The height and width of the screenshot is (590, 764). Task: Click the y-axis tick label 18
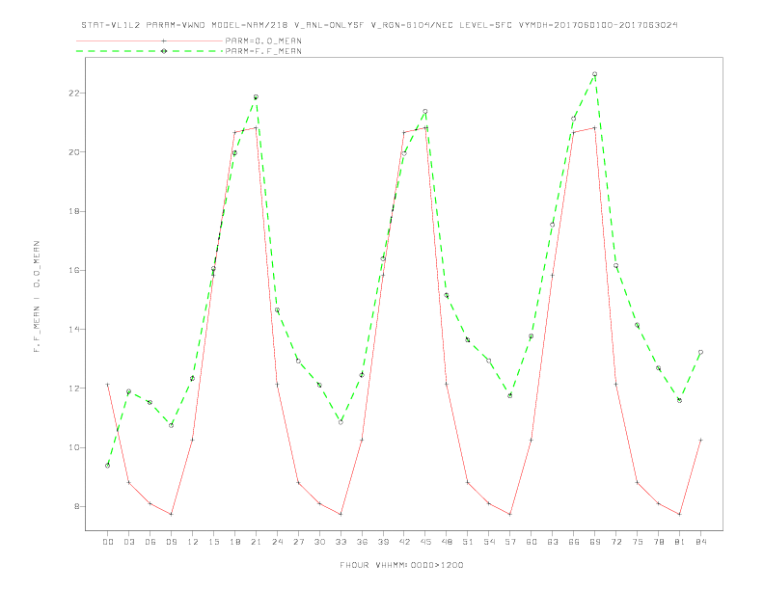coord(73,211)
